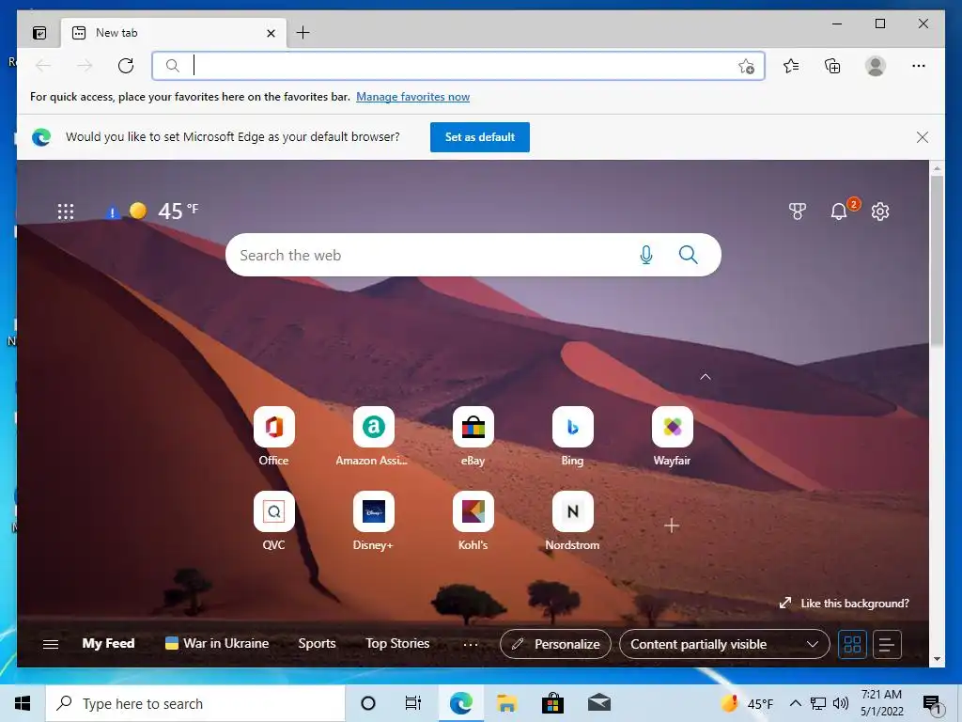
Task: Open Cortana from the taskbar
Action: (368, 703)
